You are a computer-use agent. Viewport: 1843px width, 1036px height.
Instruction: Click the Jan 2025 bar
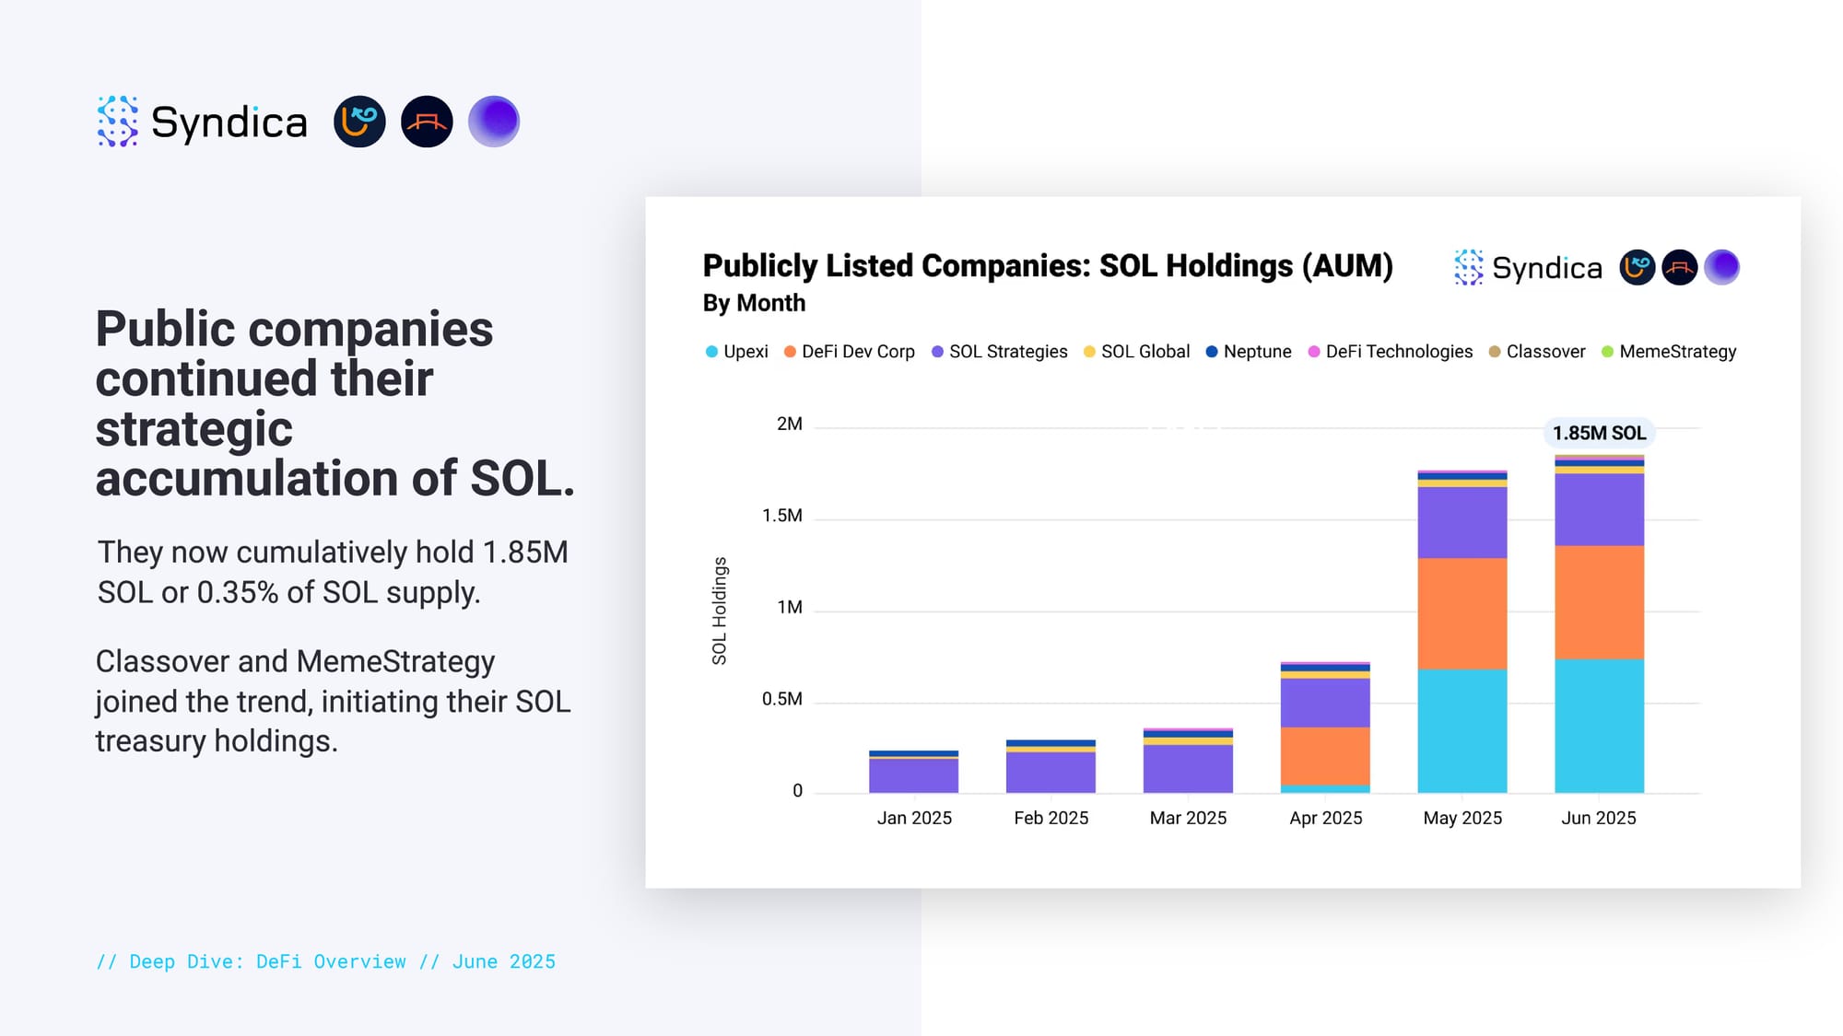913,772
